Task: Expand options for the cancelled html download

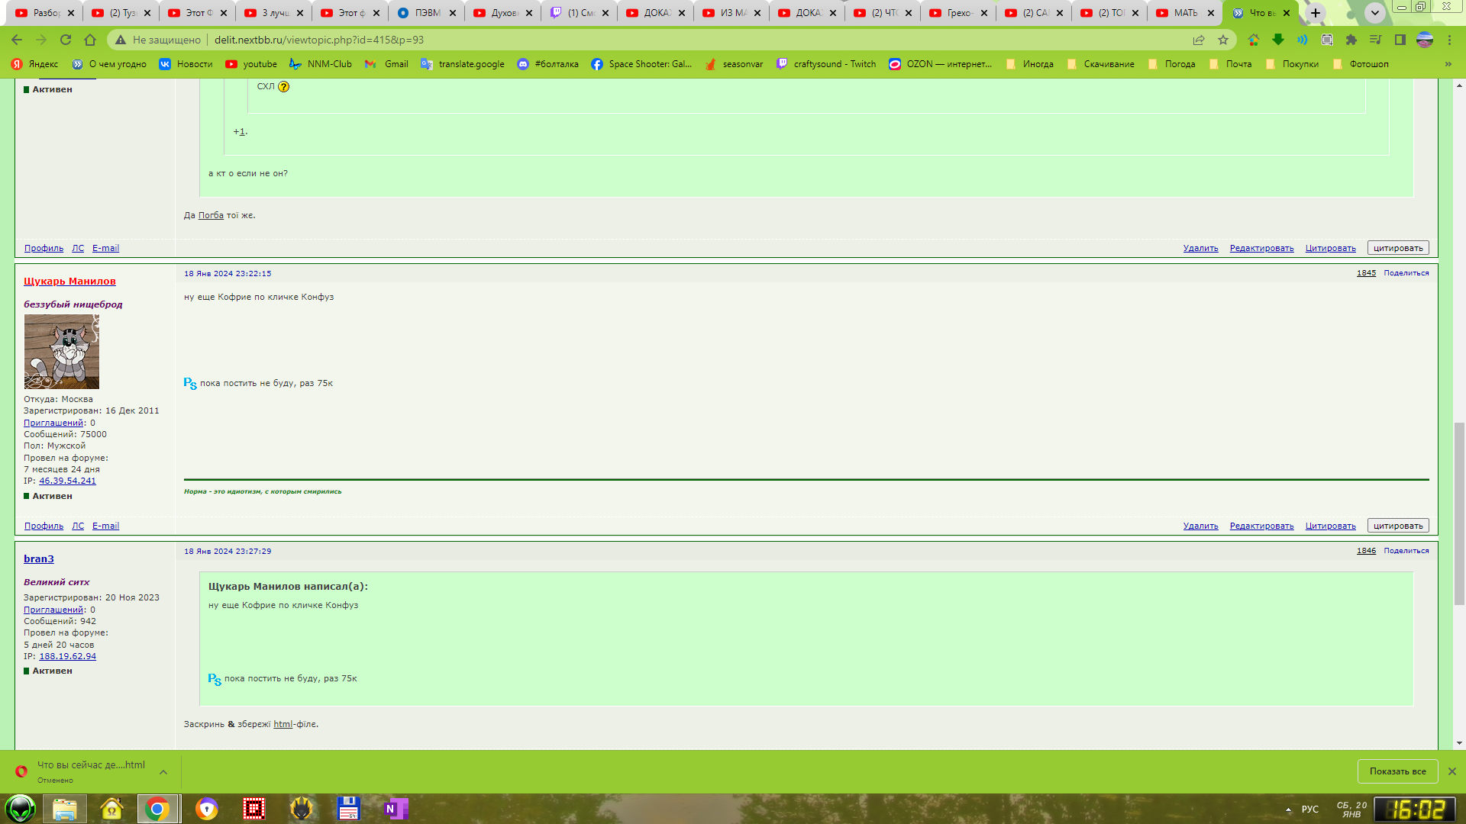Action: pos(163,772)
